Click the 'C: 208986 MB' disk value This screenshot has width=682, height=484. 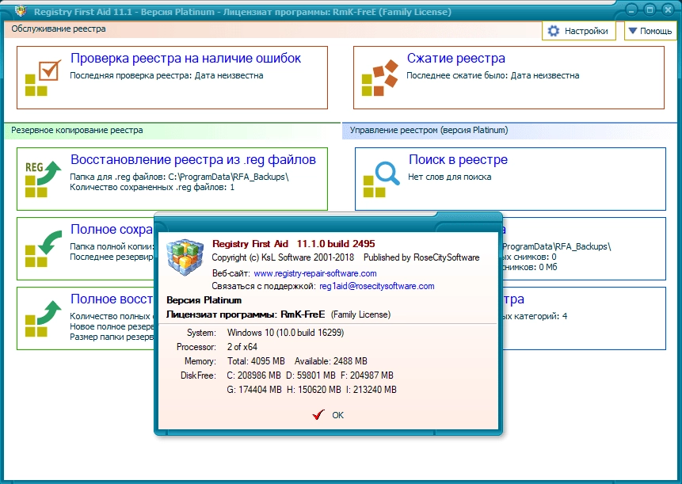[253, 375]
